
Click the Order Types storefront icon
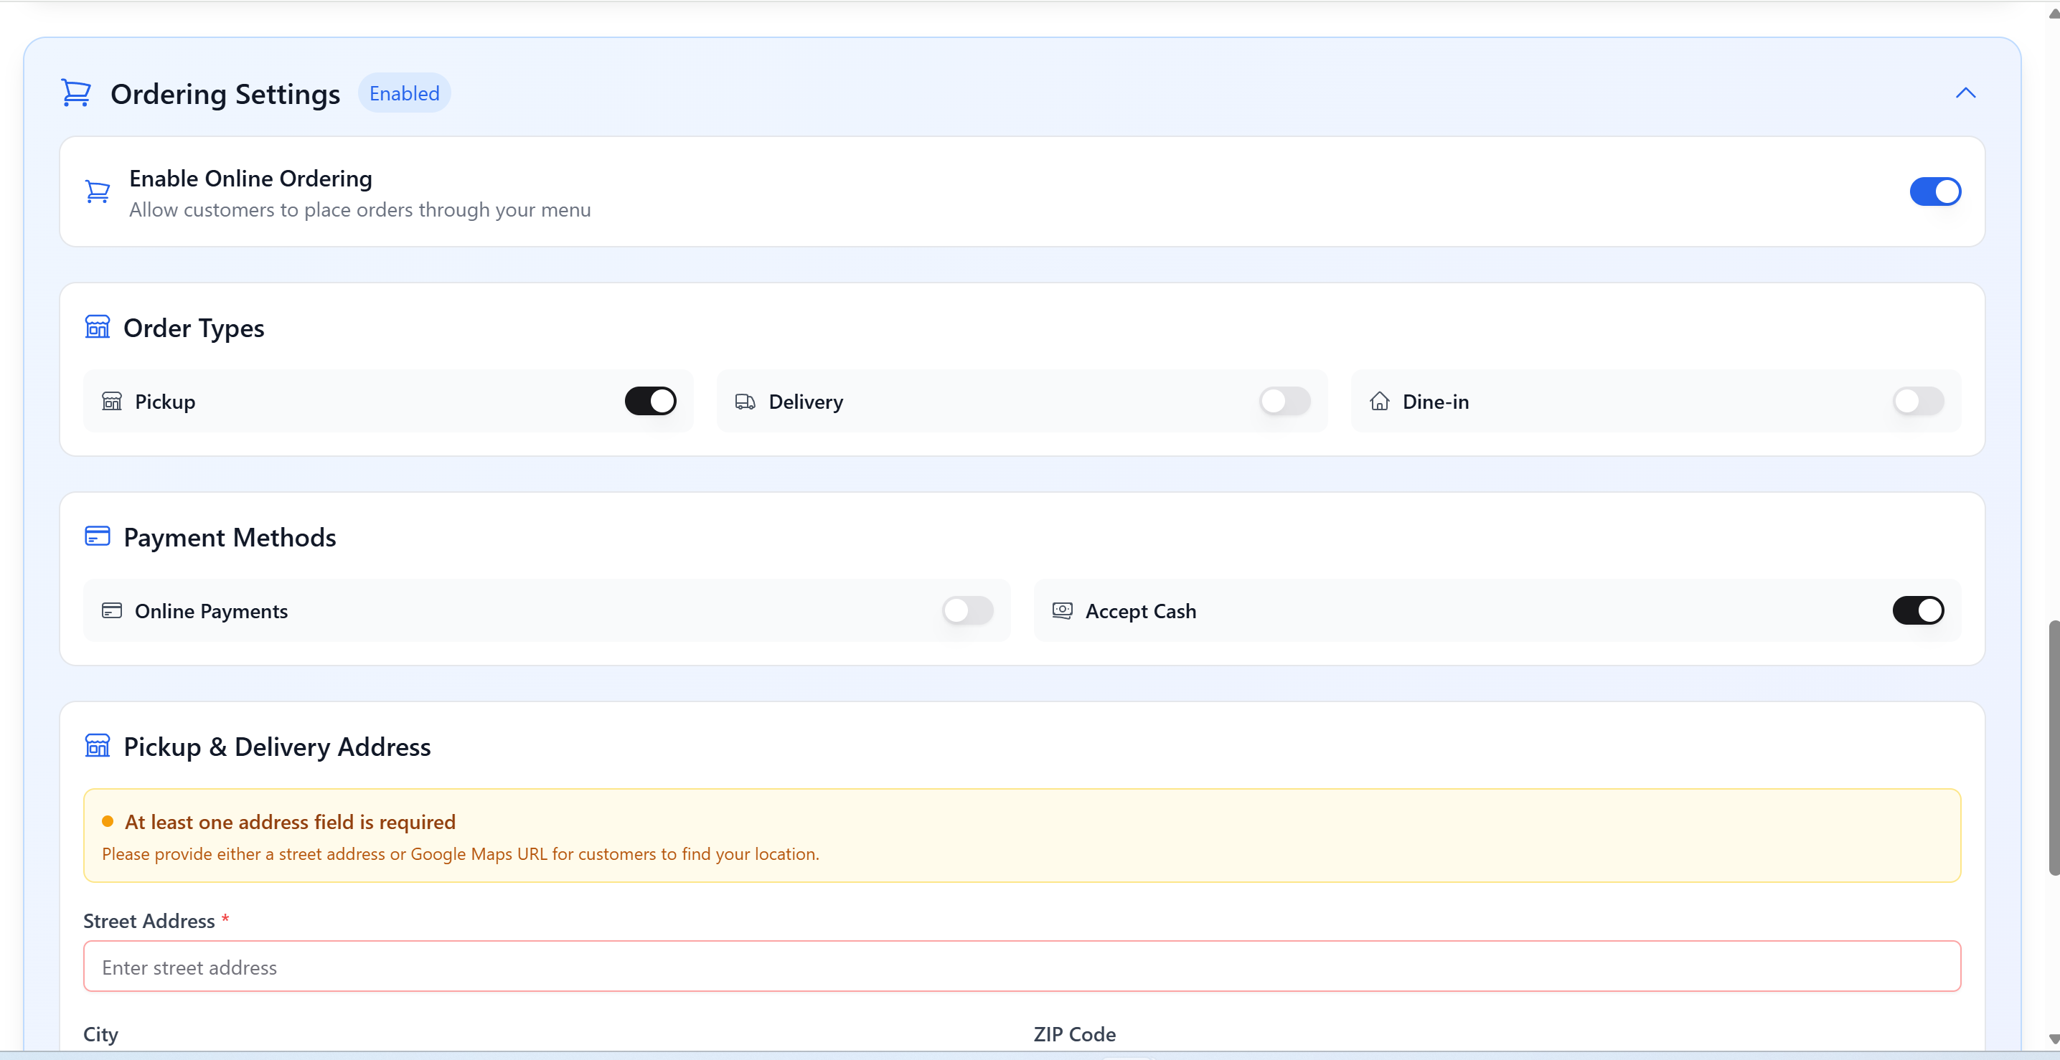pyautogui.click(x=98, y=327)
